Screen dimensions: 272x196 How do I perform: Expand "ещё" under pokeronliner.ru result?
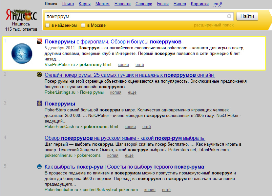pos(129,155)
